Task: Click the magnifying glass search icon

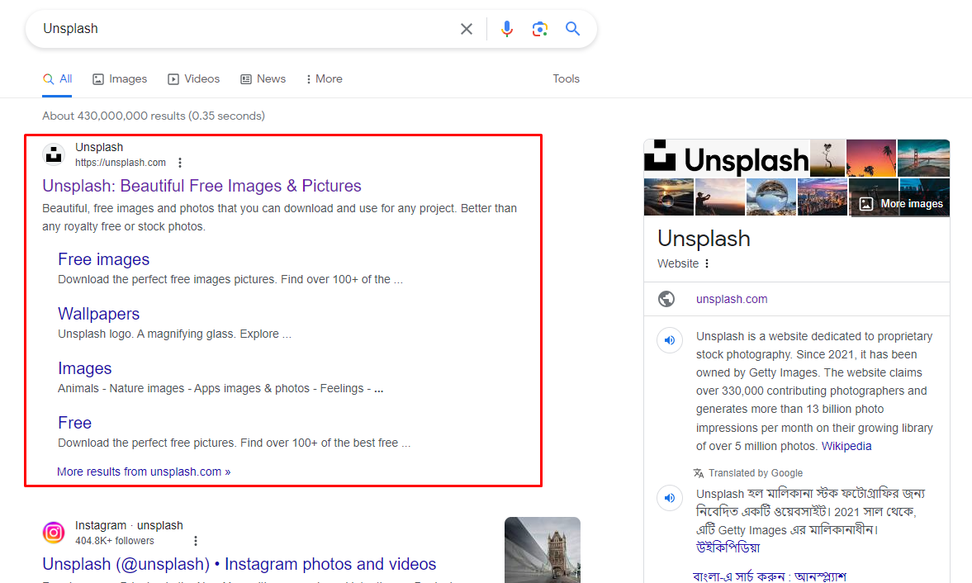Action: coord(573,28)
